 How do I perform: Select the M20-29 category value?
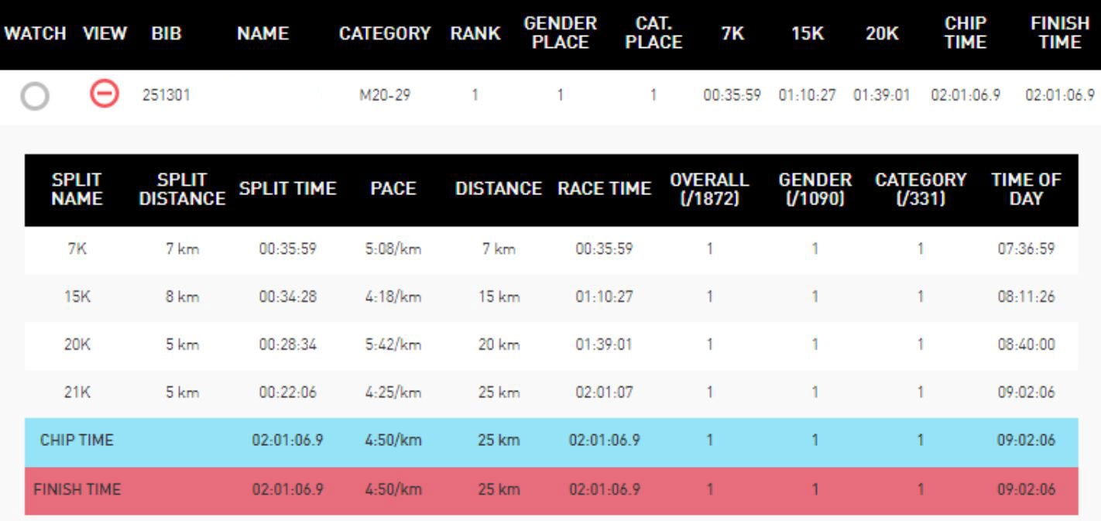point(385,96)
